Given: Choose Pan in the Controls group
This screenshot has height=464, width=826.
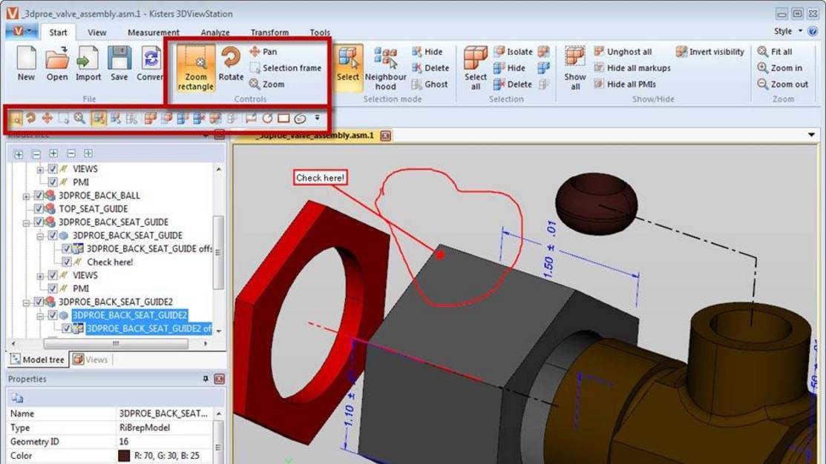Looking at the screenshot, I should pos(263,52).
